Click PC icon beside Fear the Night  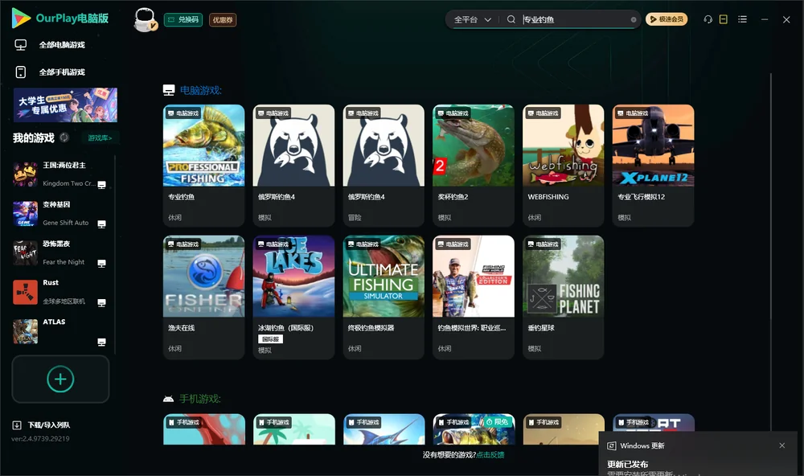tap(101, 264)
